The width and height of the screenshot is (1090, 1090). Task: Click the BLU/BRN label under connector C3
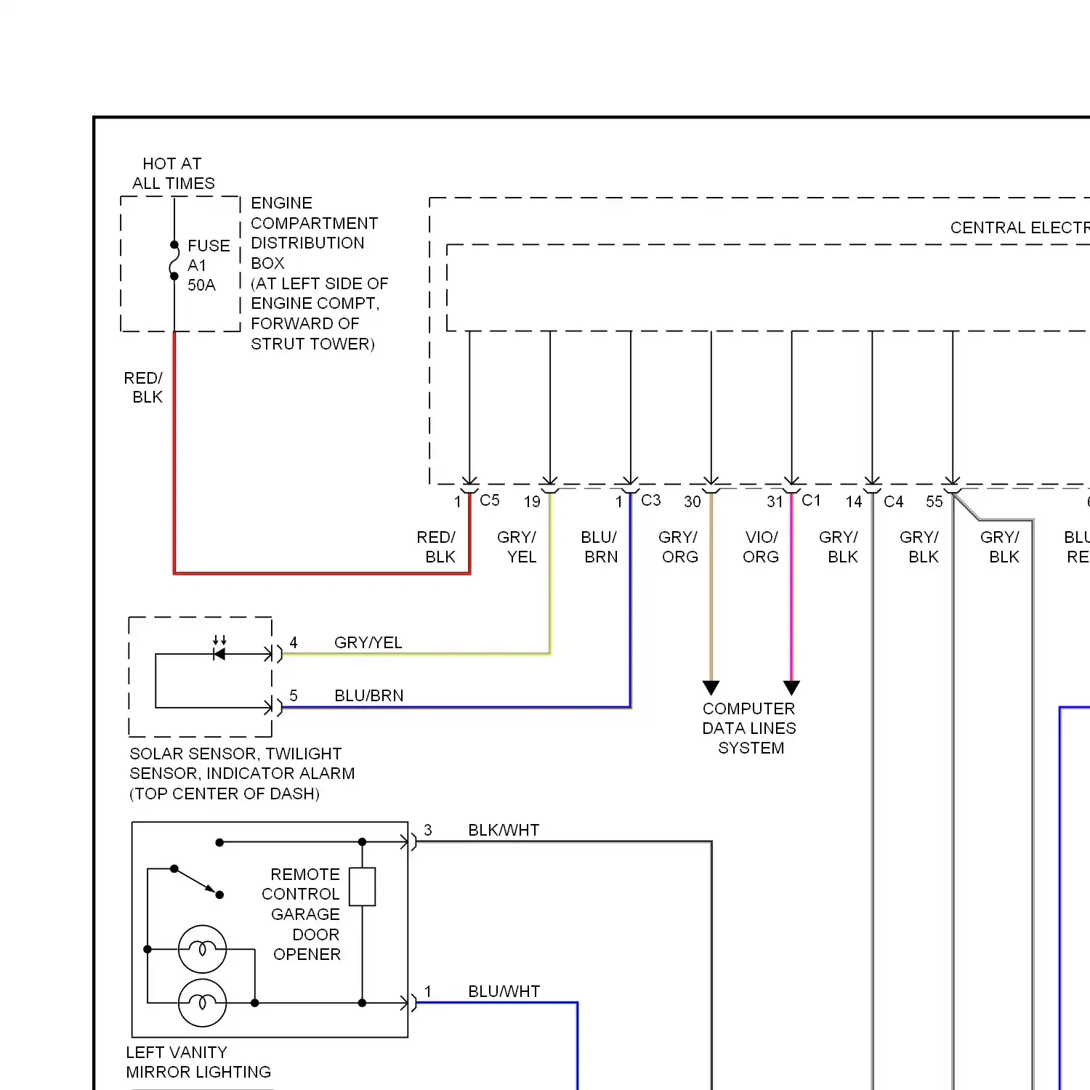pyautogui.click(x=599, y=546)
